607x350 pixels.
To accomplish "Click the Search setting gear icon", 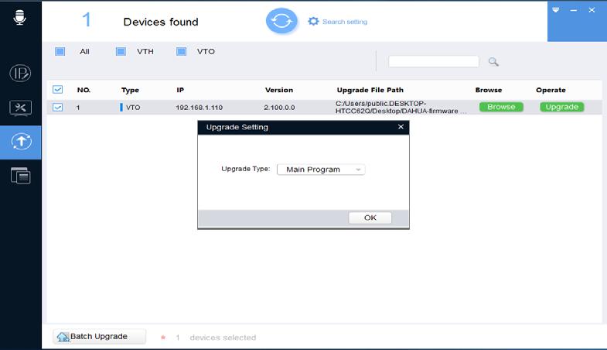I will [313, 22].
